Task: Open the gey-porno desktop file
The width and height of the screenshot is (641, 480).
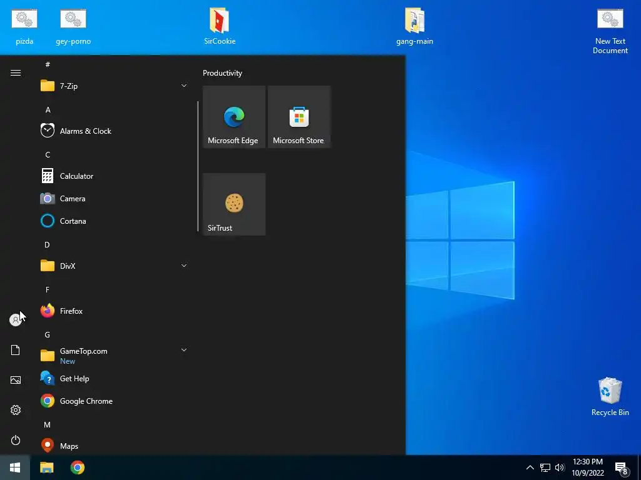Action: pyautogui.click(x=73, y=26)
